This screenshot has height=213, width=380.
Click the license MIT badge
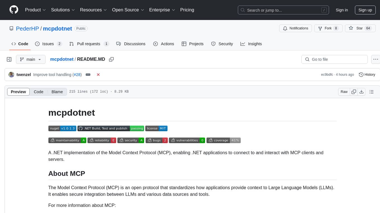coord(156,129)
